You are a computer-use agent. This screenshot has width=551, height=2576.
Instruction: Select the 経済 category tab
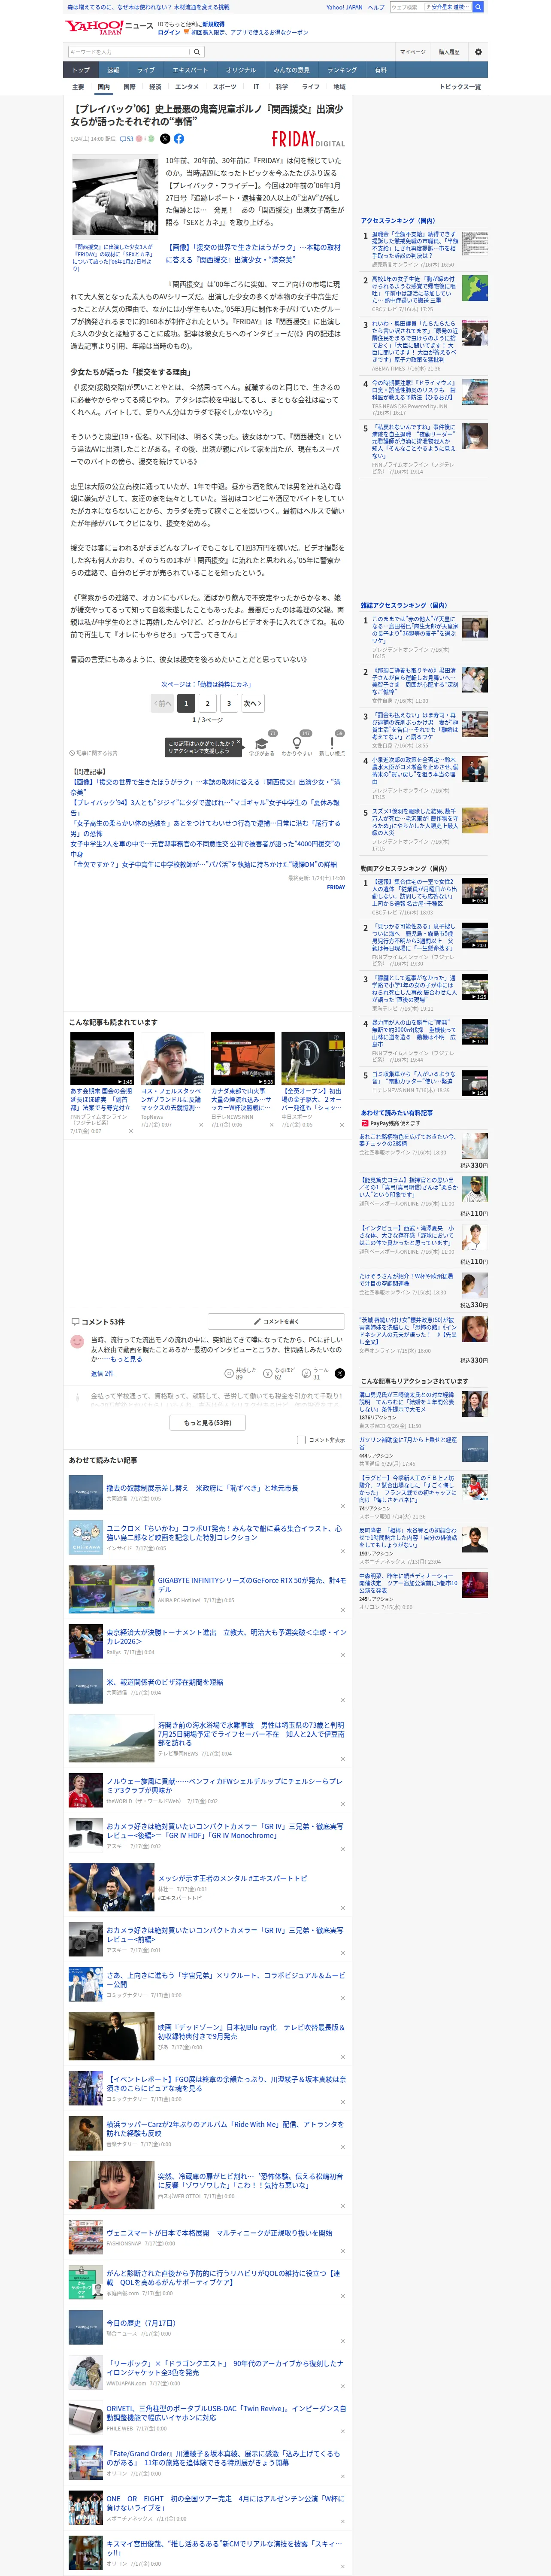(155, 87)
